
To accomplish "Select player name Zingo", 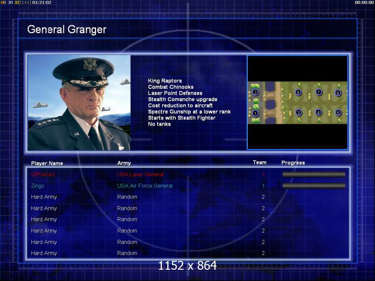I will pos(37,186).
